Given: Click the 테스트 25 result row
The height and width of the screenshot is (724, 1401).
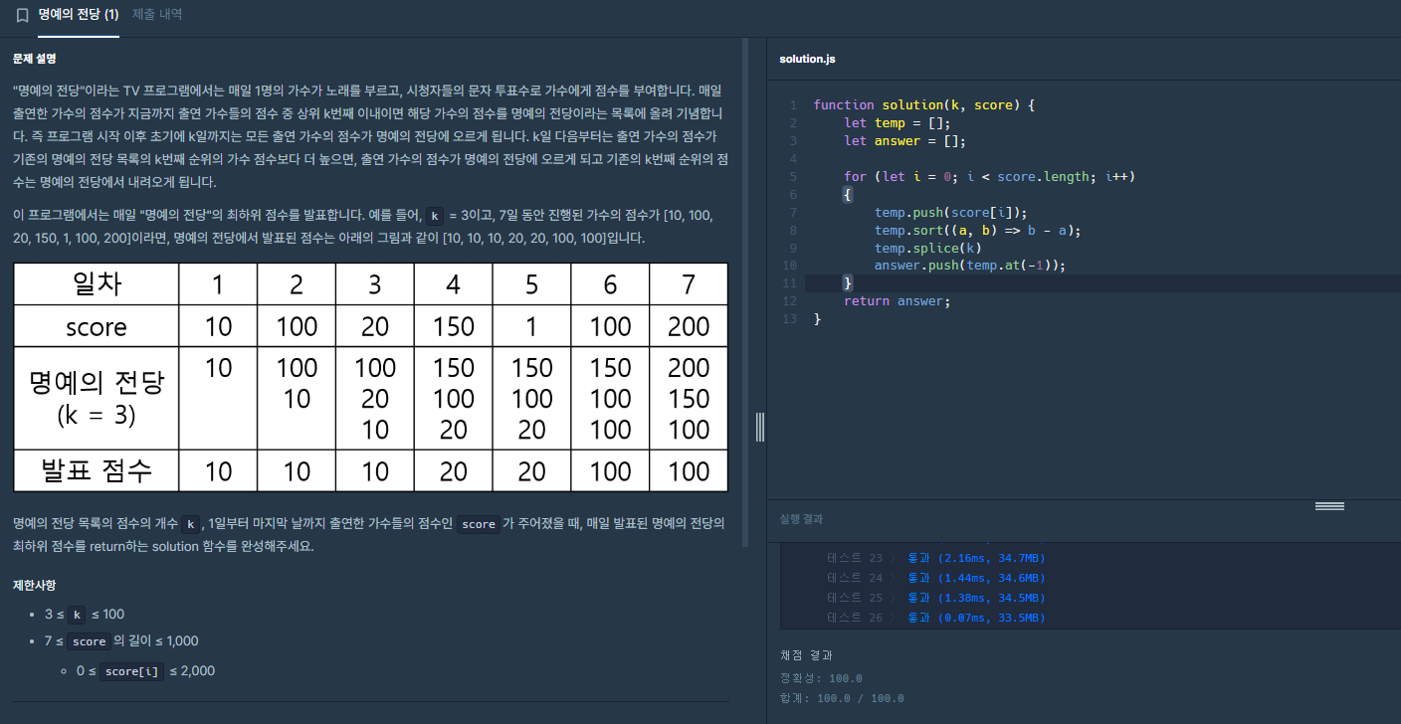Looking at the screenshot, I should click(x=936, y=598).
